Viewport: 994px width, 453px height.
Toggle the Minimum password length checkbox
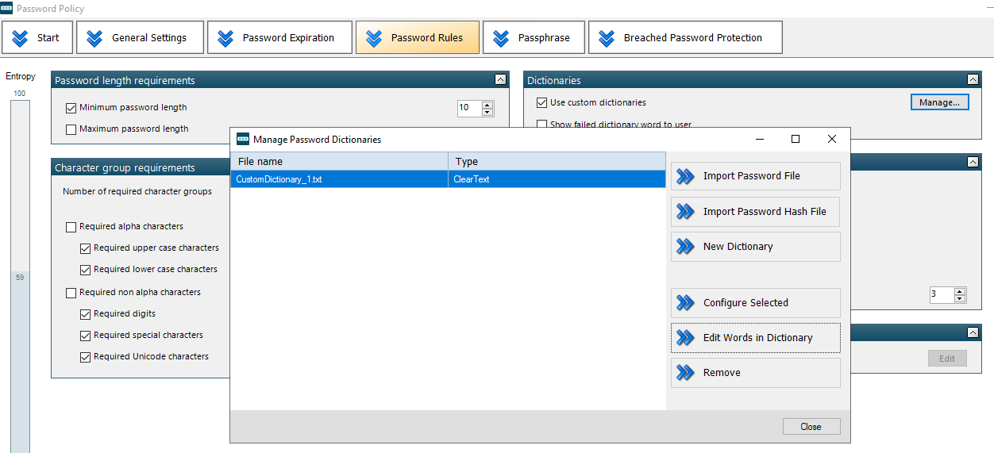click(x=71, y=108)
